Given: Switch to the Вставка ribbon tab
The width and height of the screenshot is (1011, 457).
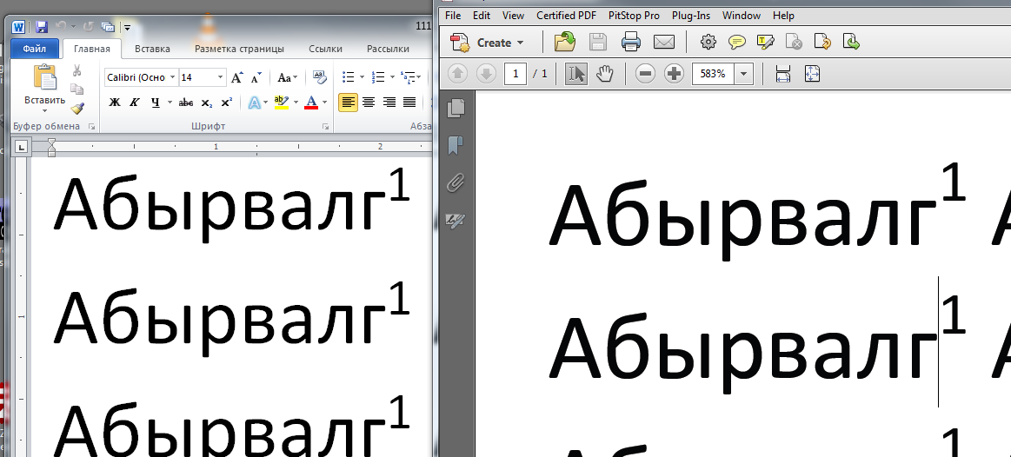Looking at the screenshot, I should click(x=152, y=49).
